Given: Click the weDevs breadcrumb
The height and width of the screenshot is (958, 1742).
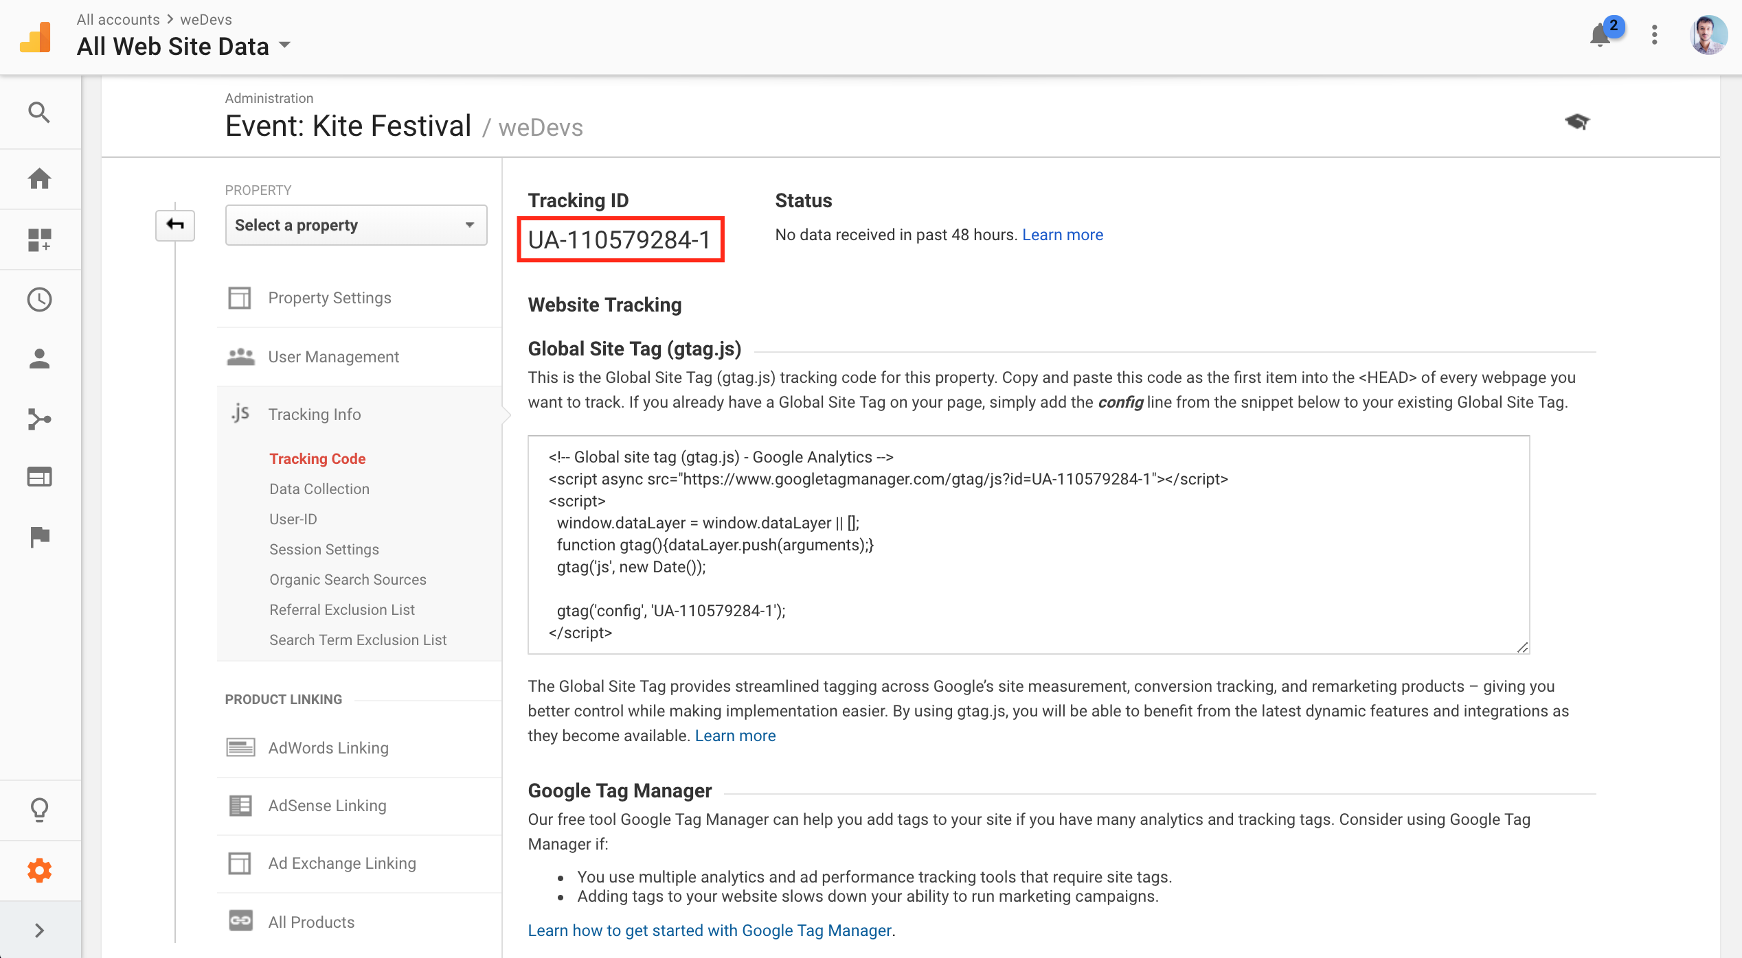Looking at the screenshot, I should click(x=206, y=19).
